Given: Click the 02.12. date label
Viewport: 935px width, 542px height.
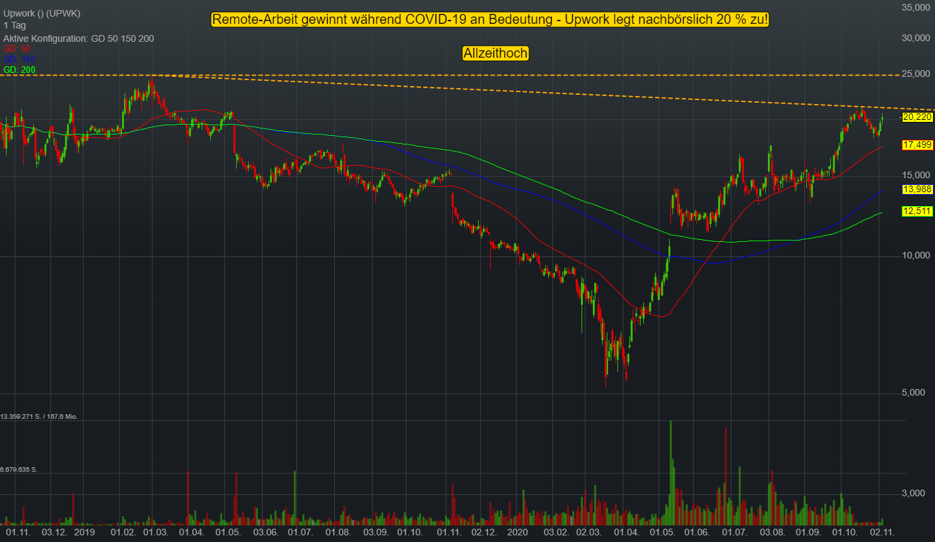Looking at the screenshot, I should pyautogui.click(x=483, y=532).
